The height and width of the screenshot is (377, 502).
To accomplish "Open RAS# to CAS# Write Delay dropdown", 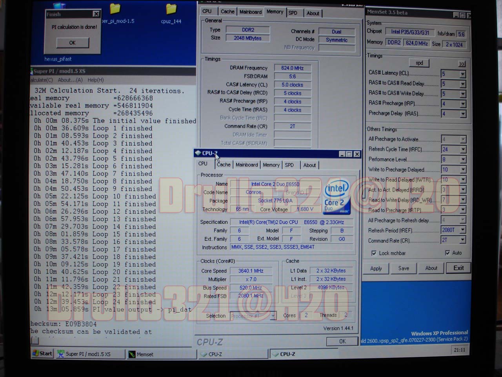I will pos(463,94).
